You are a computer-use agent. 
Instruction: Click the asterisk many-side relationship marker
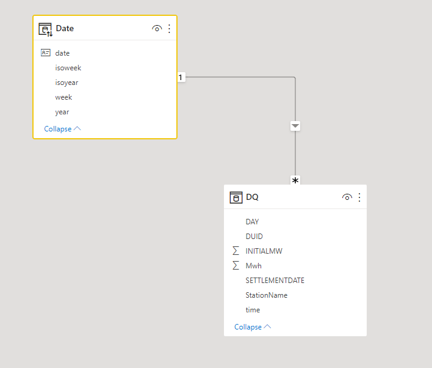point(295,180)
